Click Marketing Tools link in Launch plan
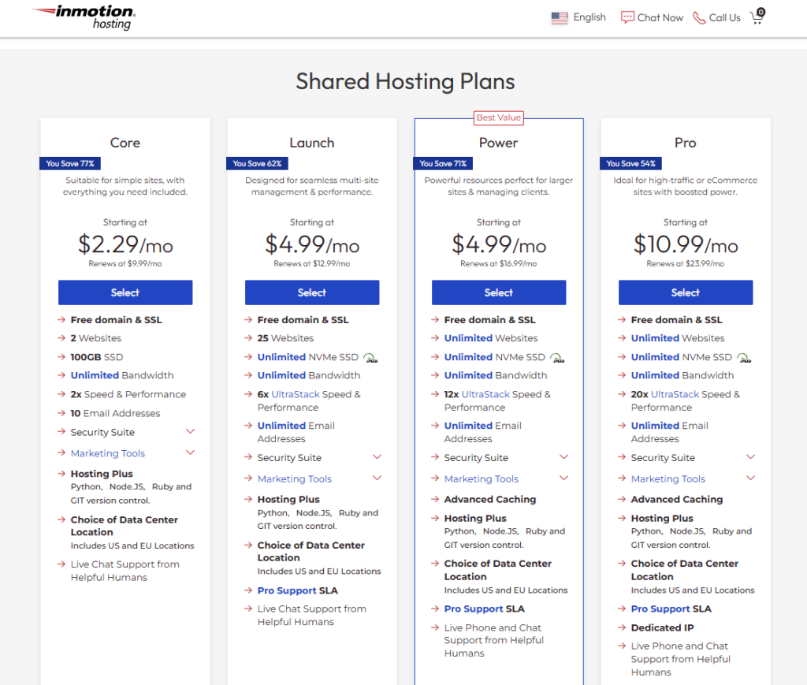This screenshot has width=807, height=685. point(295,478)
